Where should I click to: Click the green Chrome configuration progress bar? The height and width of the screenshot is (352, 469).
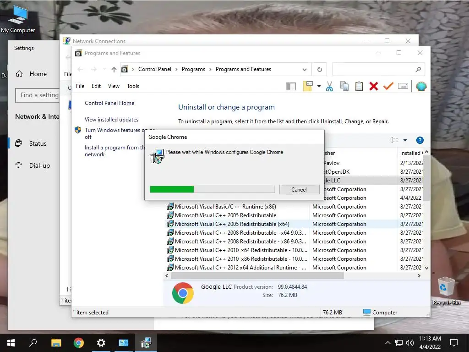point(212,189)
